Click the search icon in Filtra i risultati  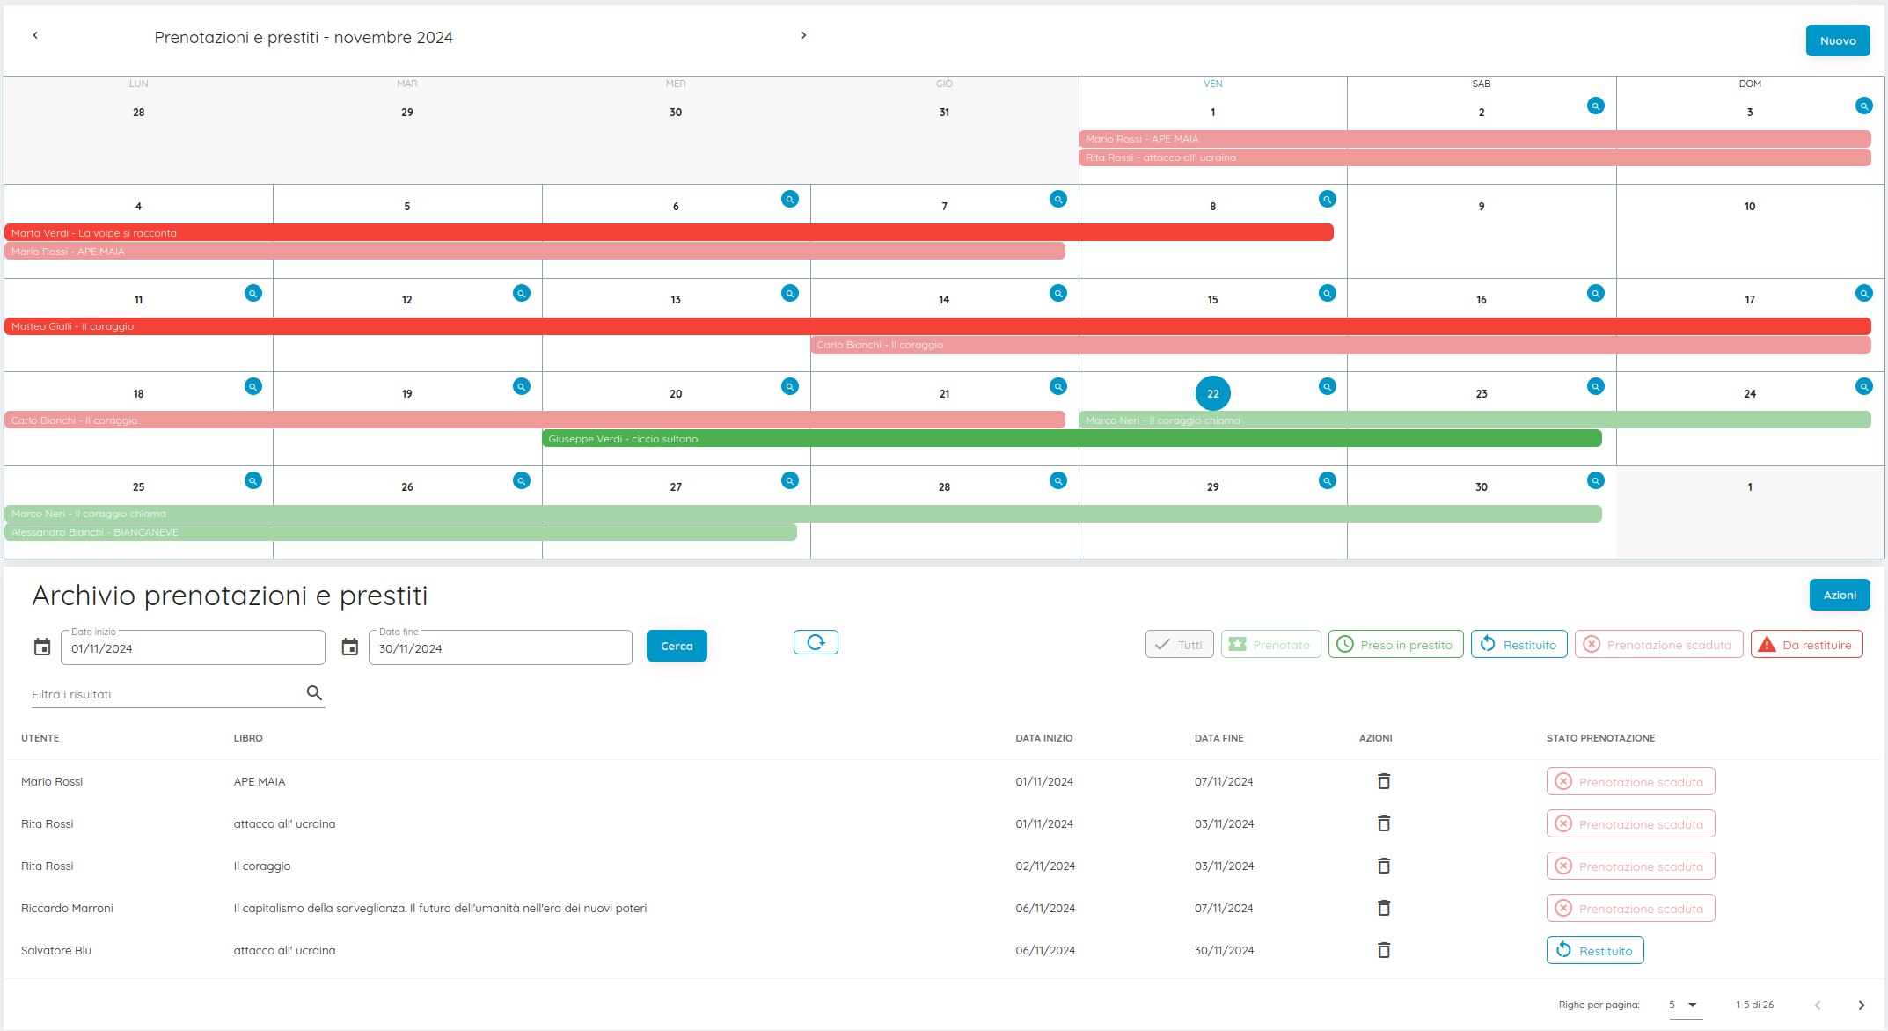314,693
